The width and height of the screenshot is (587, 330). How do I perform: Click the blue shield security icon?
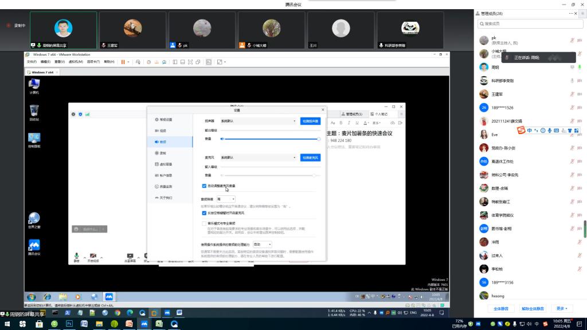pyautogui.click(x=80, y=114)
